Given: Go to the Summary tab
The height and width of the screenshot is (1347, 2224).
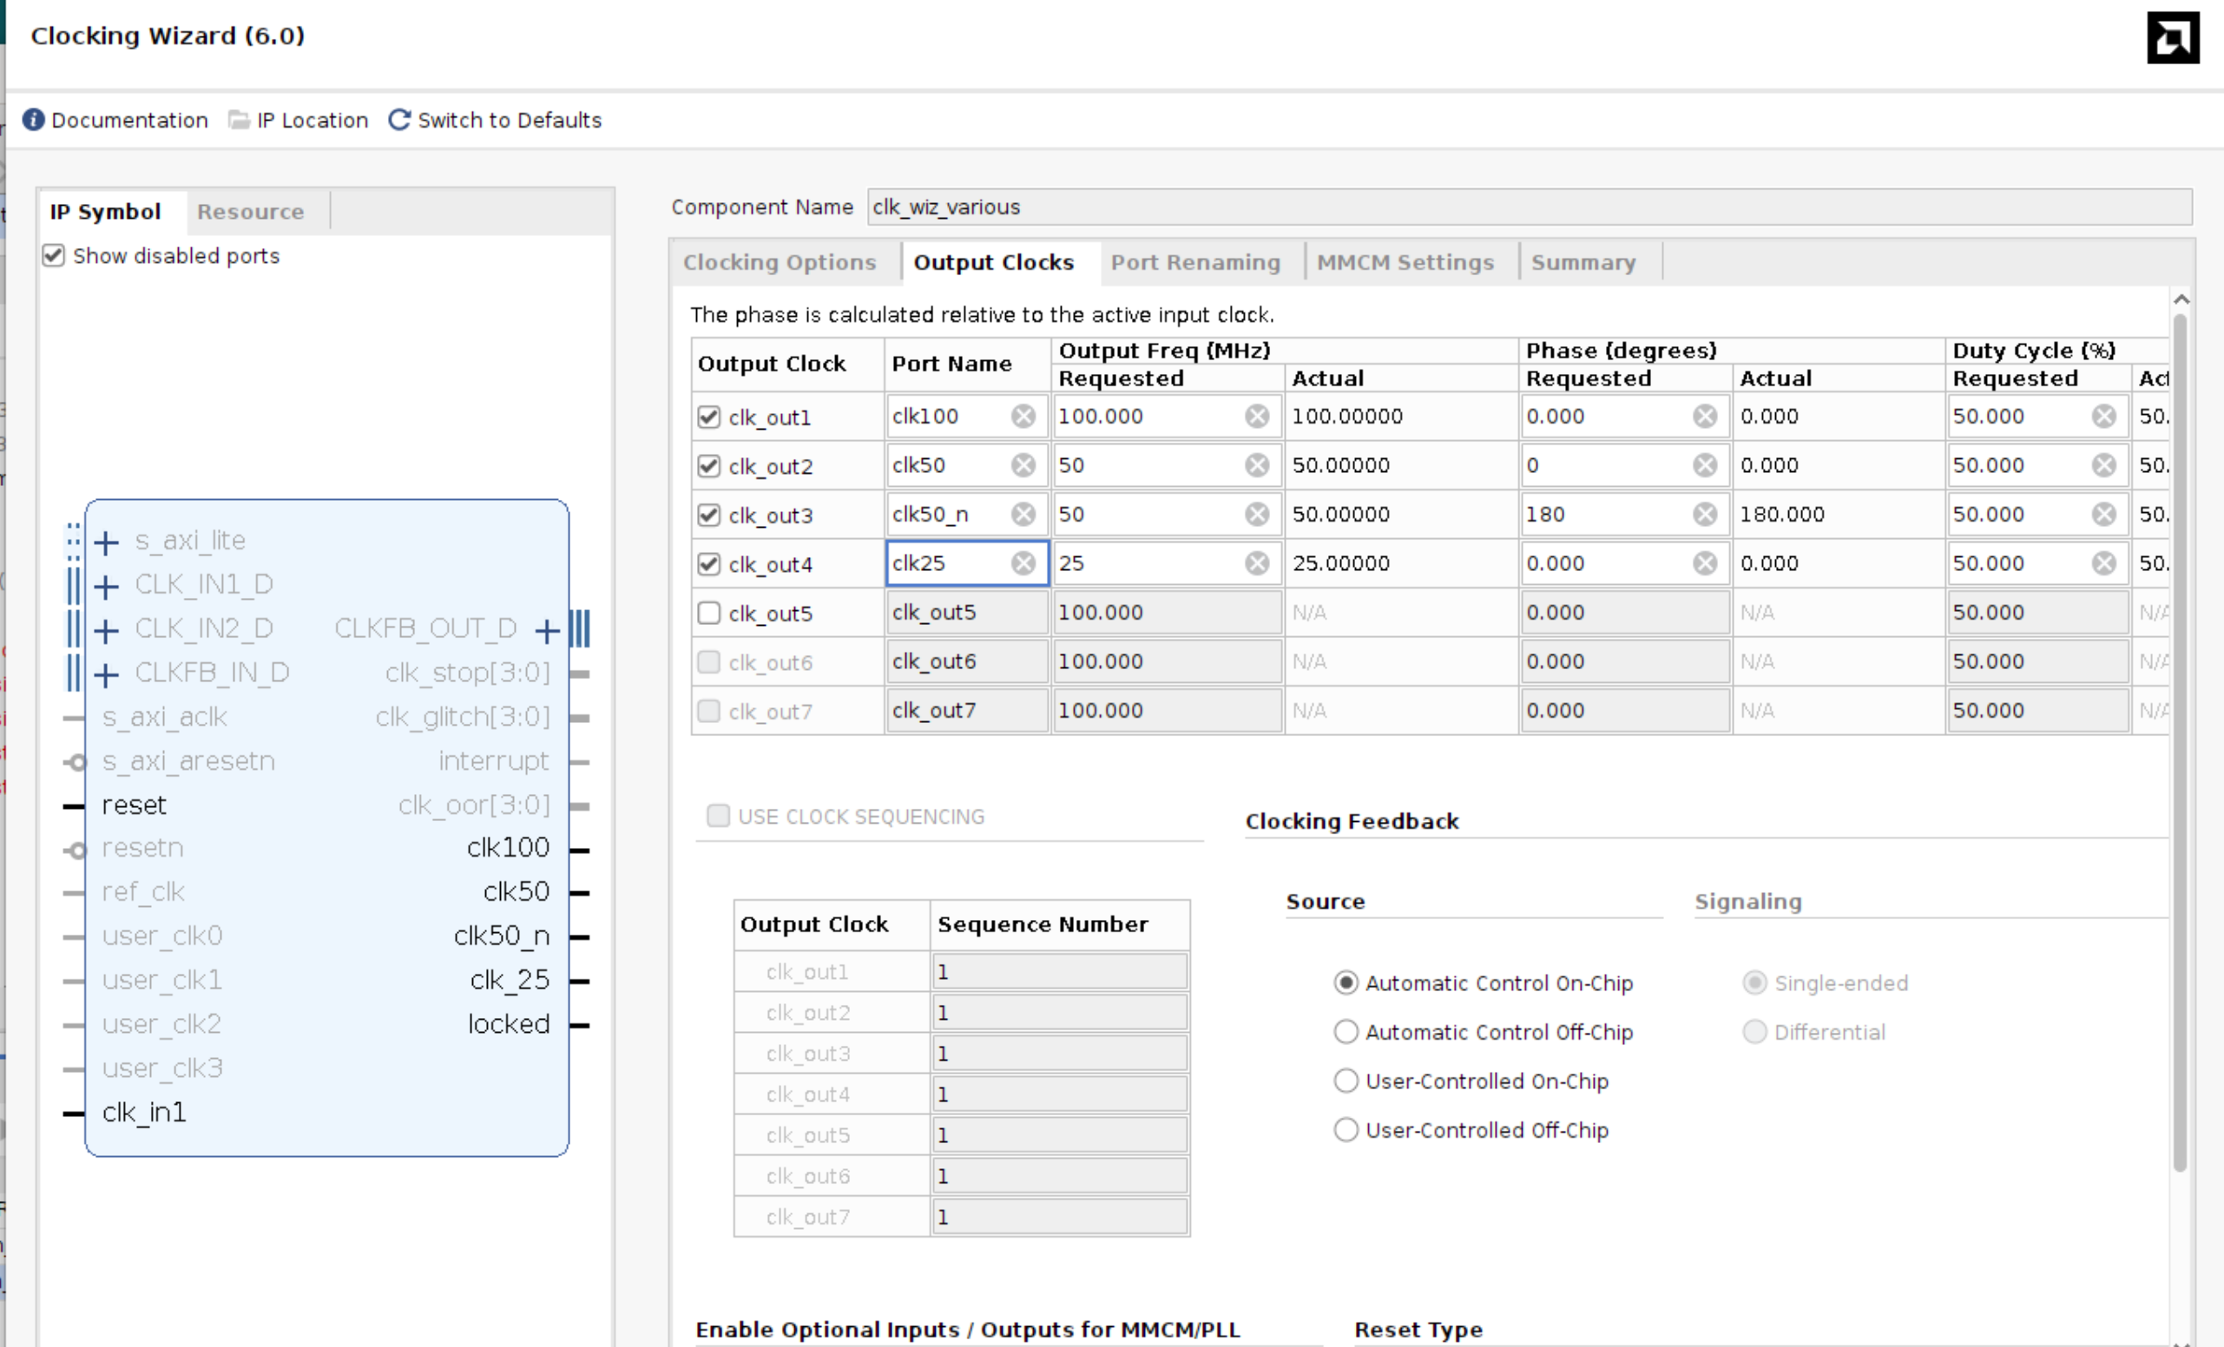Looking at the screenshot, I should 1582,262.
